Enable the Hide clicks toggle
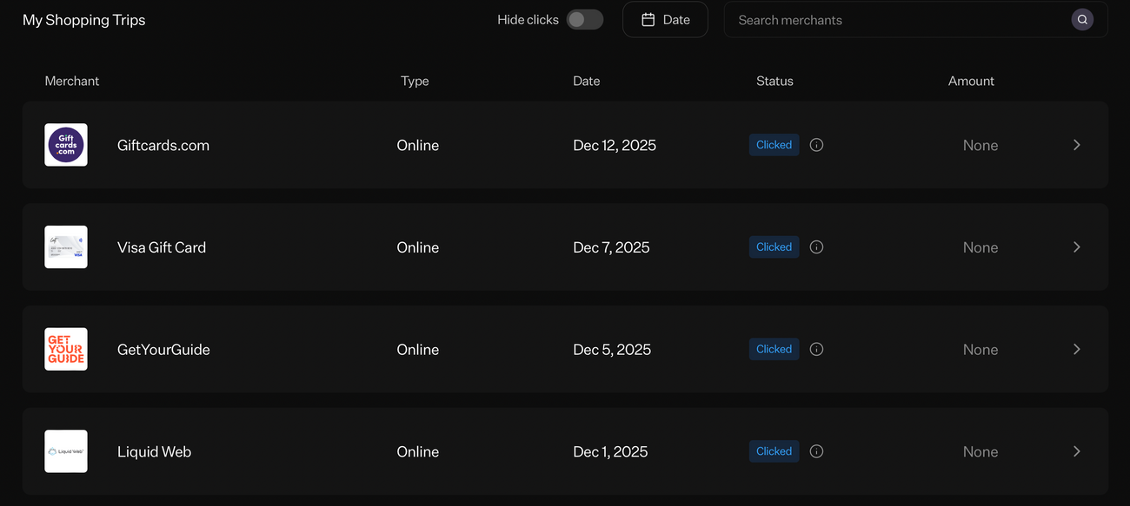The width and height of the screenshot is (1130, 506). coord(584,18)
